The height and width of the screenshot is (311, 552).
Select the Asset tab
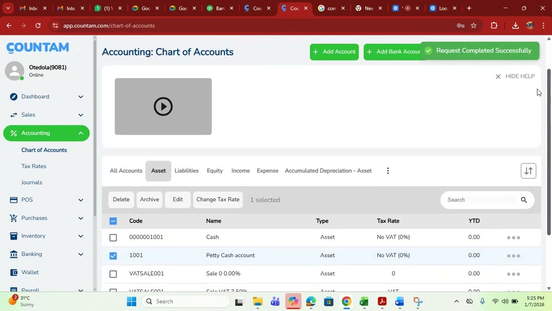click(x=158, y=171)
